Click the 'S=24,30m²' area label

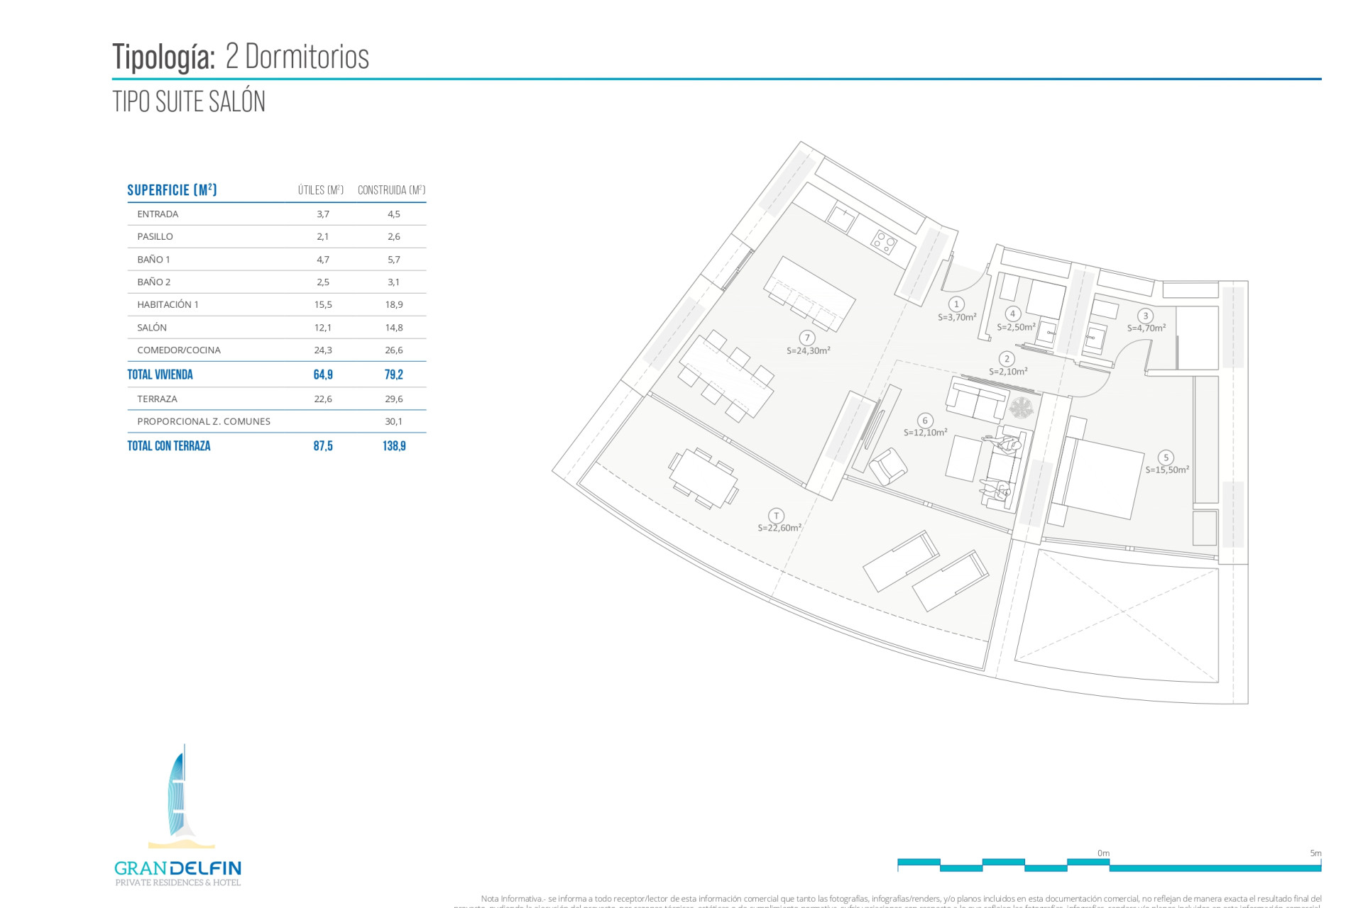[809, 350]
